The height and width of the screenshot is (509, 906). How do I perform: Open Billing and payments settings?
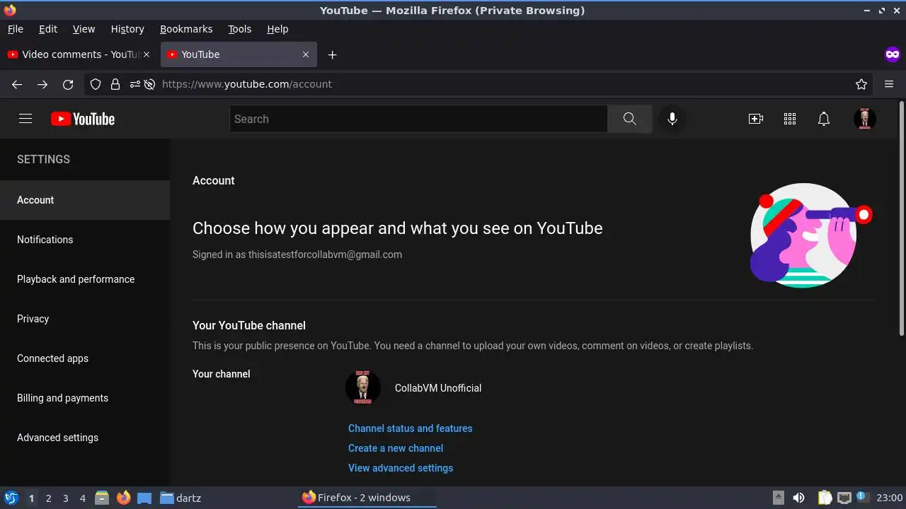point(85,398)
